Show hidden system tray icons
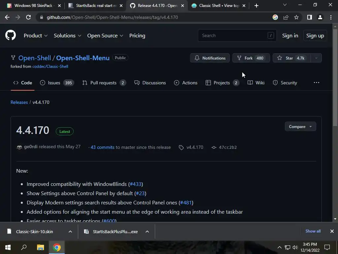Image resolution: width=338 pixels, height=254 pixels. [279, 247]
